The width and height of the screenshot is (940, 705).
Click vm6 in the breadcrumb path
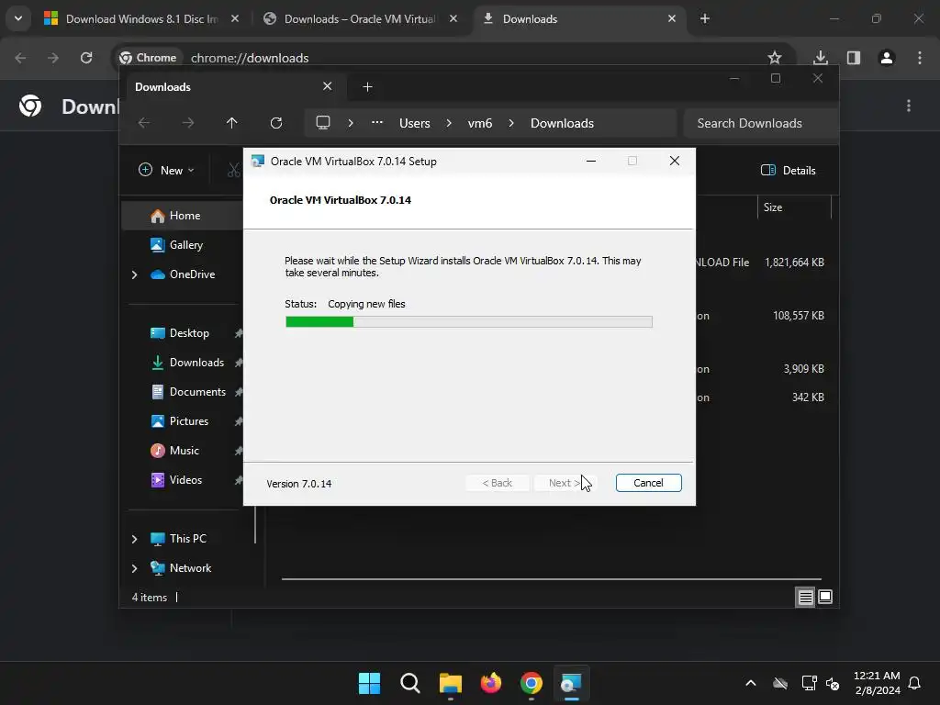[x=479, y=123]
